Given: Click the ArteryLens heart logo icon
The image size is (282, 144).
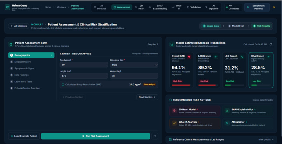Looking at the screenshot, I should [7, 7].
